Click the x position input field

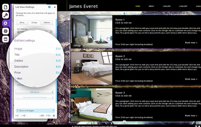pos(19,116)
